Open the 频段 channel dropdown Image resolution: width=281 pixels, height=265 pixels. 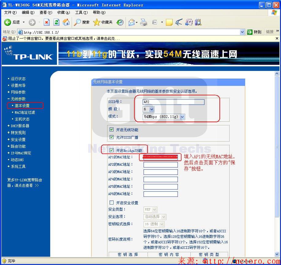click(152, 109)
